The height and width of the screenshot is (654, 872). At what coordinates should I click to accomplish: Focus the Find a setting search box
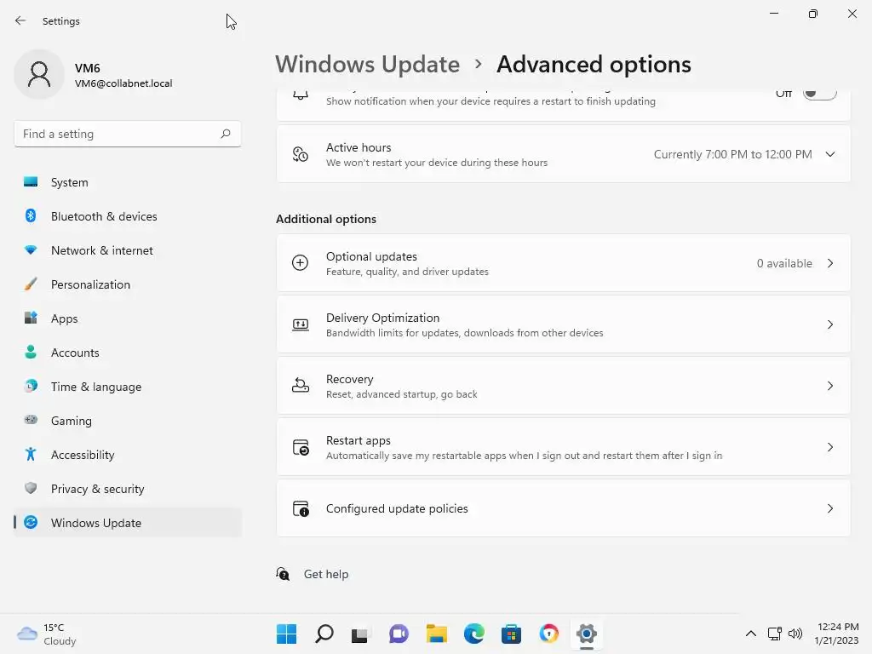[x=128, y=134]
